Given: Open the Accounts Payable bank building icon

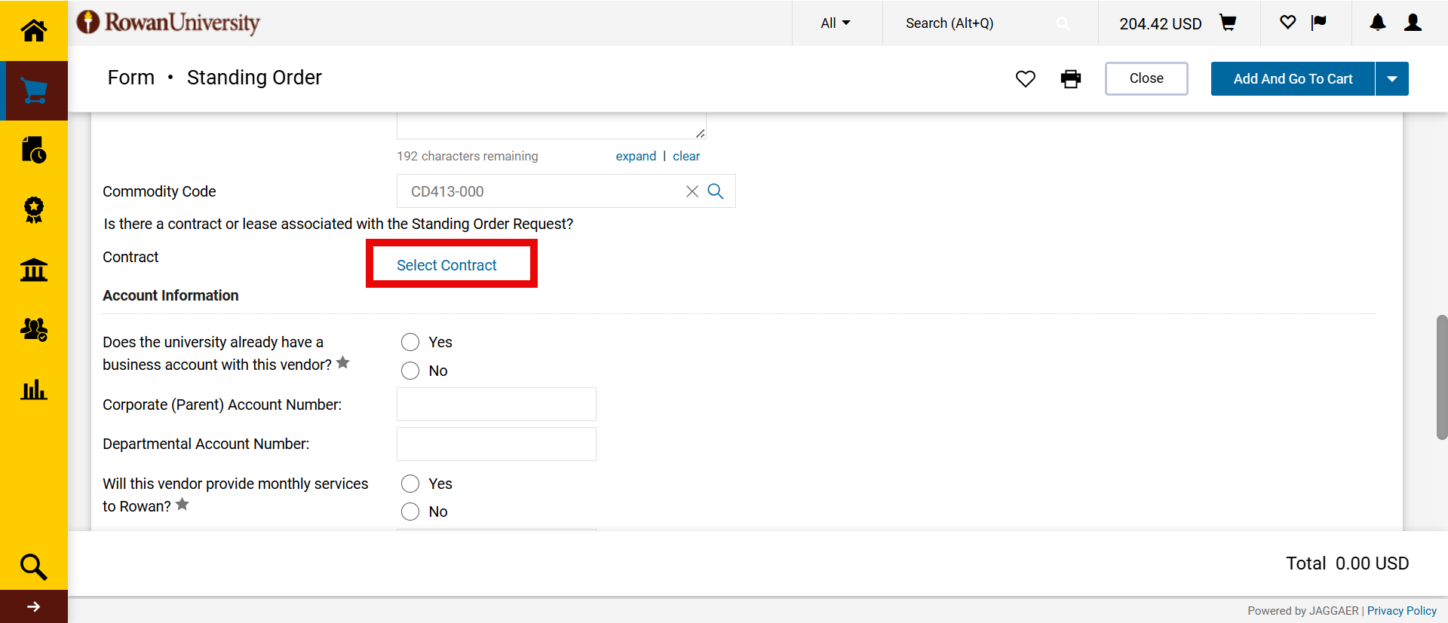Looking at the screenshot, I should (x=33, y=270).
